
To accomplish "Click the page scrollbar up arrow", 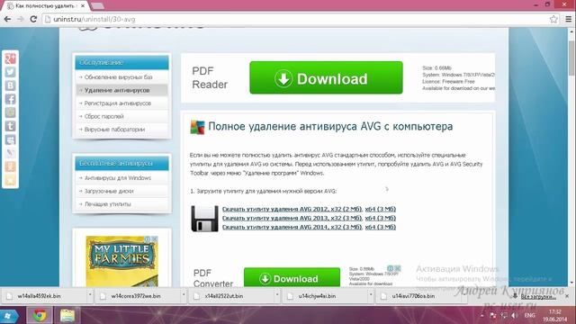I will (571, 32).
